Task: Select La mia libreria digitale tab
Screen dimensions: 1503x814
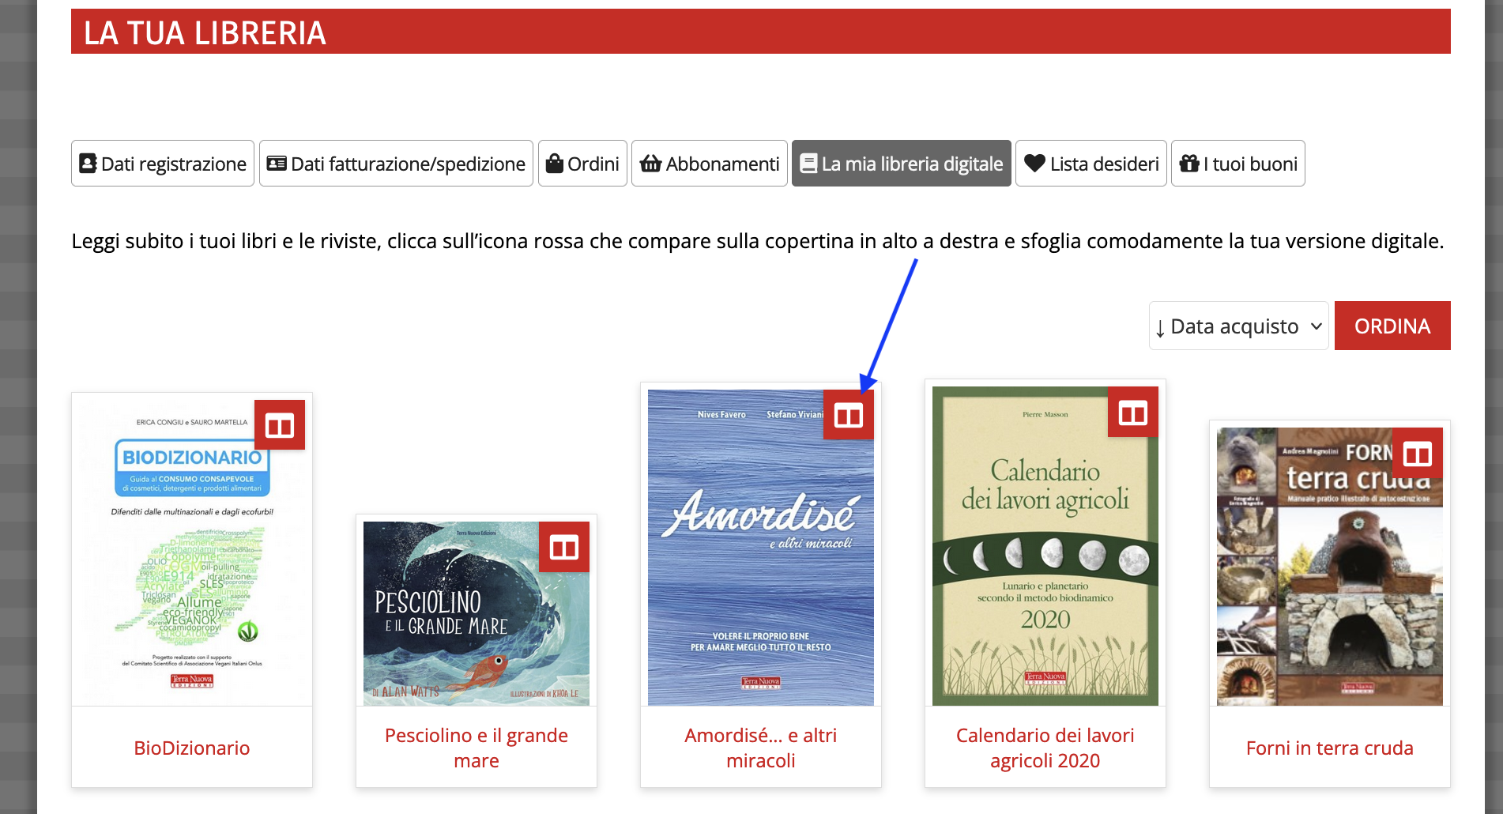Action: coord(901,164)
